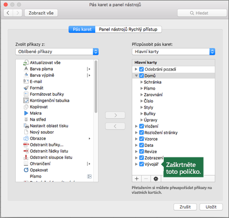Click the Obrazce shapes icon
The height and width of the screenshot is (218, 229).
point(26,138)
